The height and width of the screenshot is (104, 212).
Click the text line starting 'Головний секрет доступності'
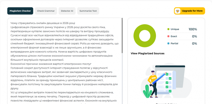pos(59,68)
